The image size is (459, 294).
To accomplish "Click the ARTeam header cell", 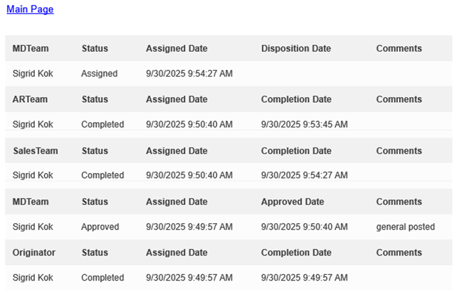I will tap(30, 99).
